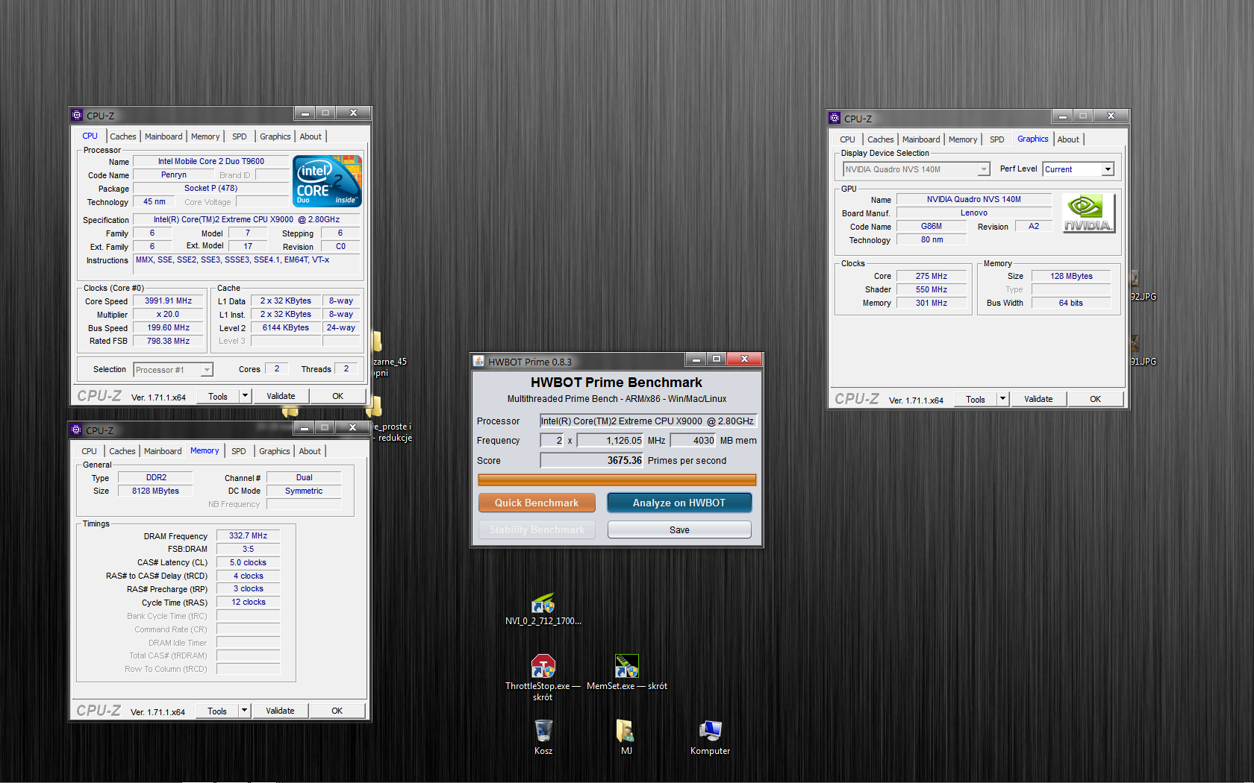
Task: Click Core Speed value 3991.91 MHz
Action: tap(169, 301)
